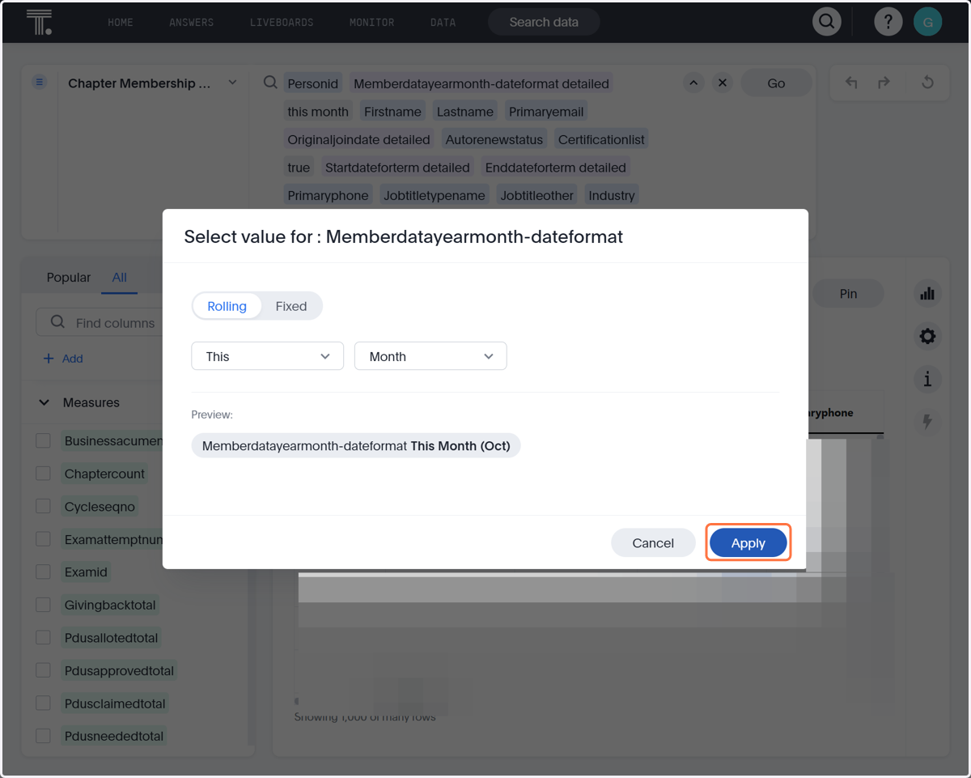Open the query info icon
Viewport: 971px width, 778px height.
click(x=927, y=379)
